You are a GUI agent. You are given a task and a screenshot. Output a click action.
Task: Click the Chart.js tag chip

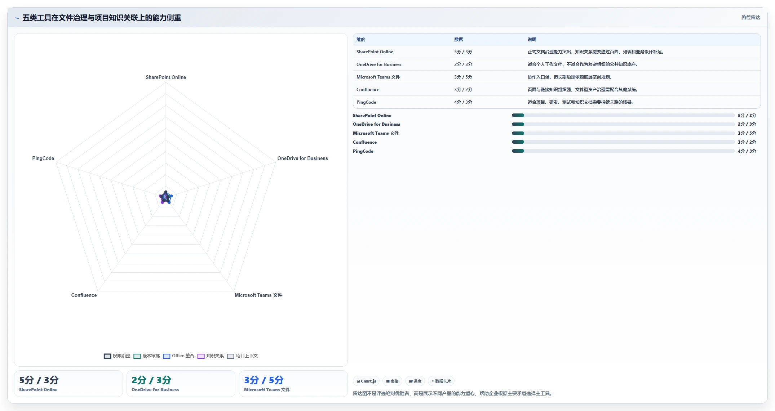(366, 381)
